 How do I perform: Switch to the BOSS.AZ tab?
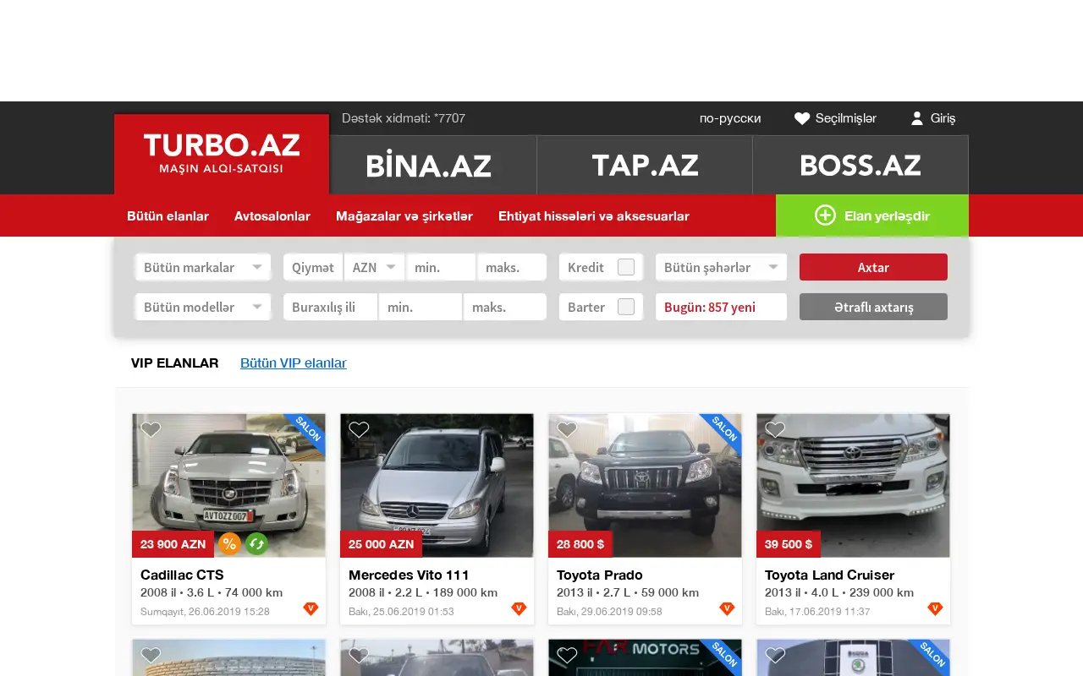[x=860, y=165]
